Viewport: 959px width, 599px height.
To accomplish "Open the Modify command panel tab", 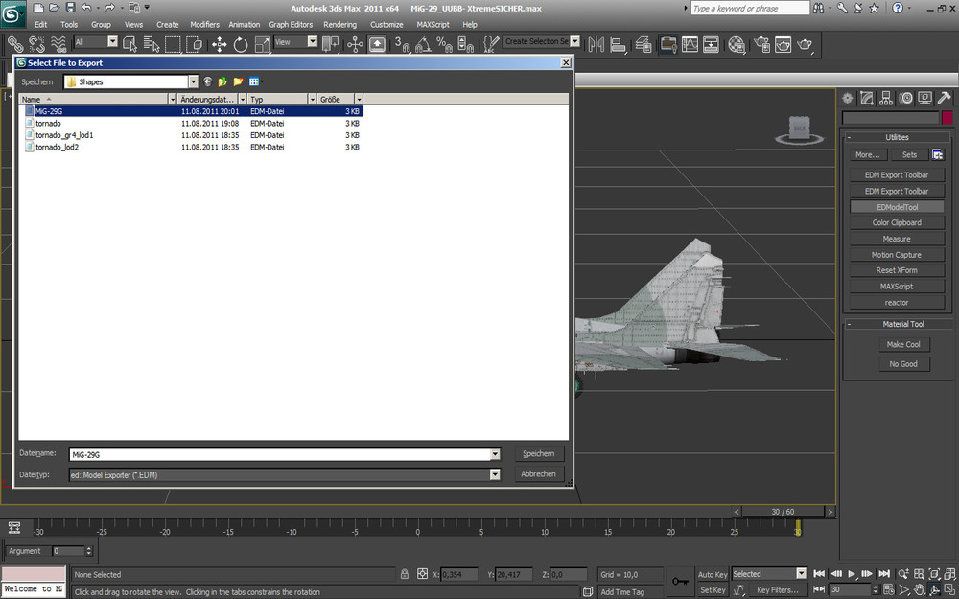I will click(x=867, y=98).
